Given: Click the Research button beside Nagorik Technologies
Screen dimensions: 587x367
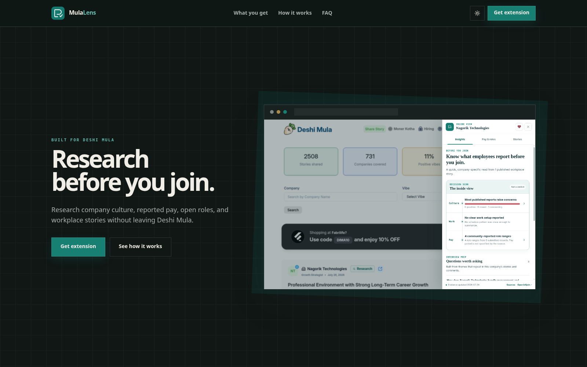Looking at the screenshot, I should tap(362, 269).
